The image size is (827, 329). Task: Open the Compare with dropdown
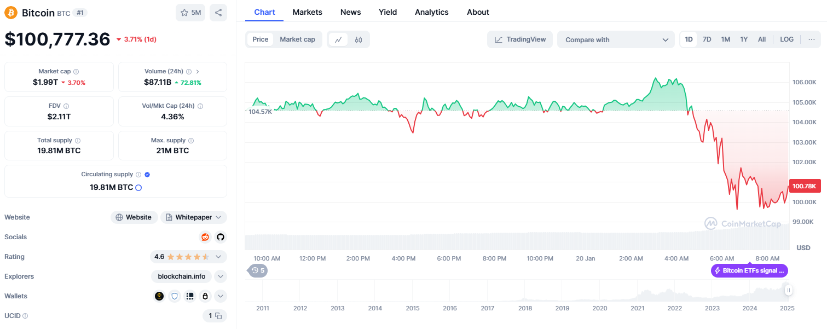[616, 39]
